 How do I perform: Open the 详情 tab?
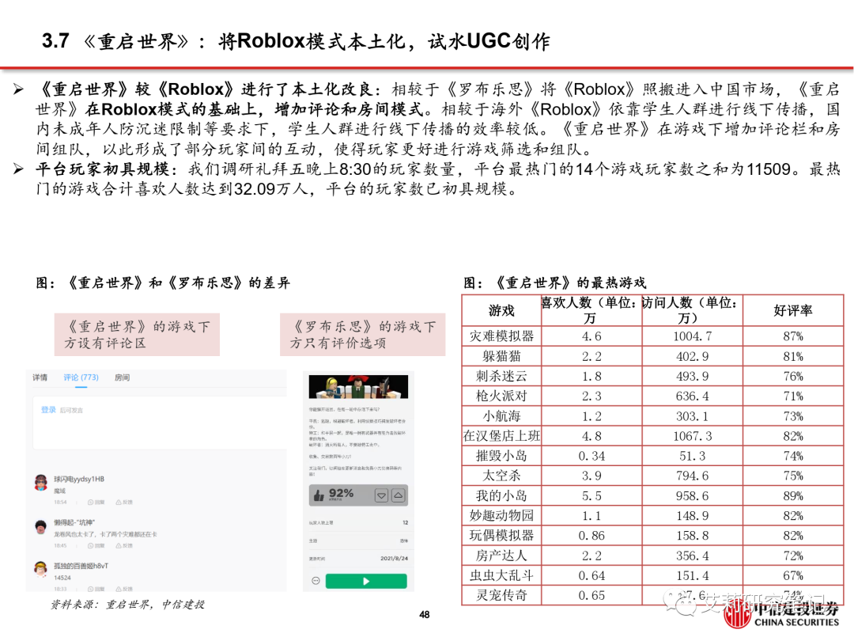[40, 377]
